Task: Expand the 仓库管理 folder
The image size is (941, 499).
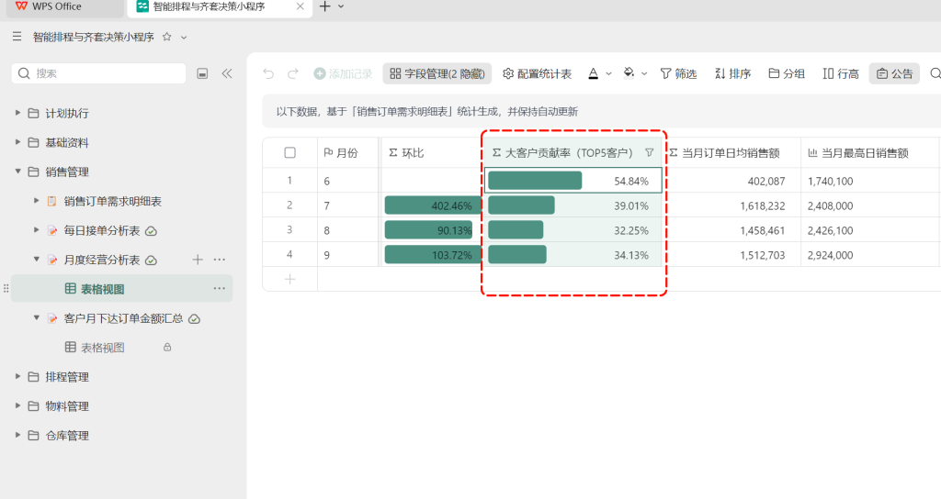Action: pyautogui.click(x=18, y=435)
